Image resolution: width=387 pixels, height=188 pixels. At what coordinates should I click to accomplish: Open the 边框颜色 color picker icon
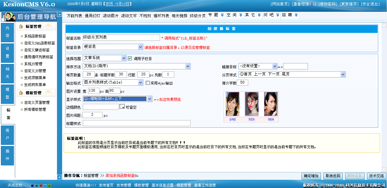click(x=122, y=107)
